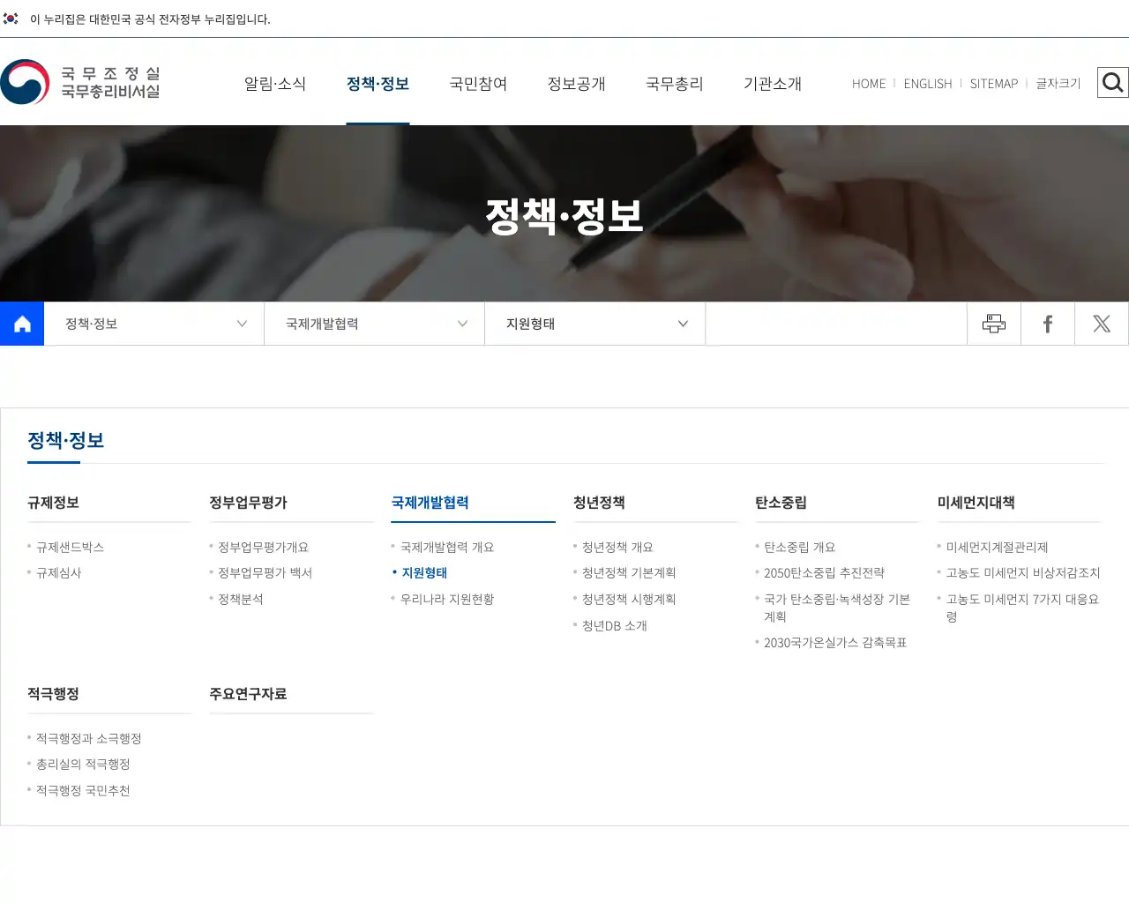
Task: Open the SITEMAP link
Action: (x=994, y=84)
